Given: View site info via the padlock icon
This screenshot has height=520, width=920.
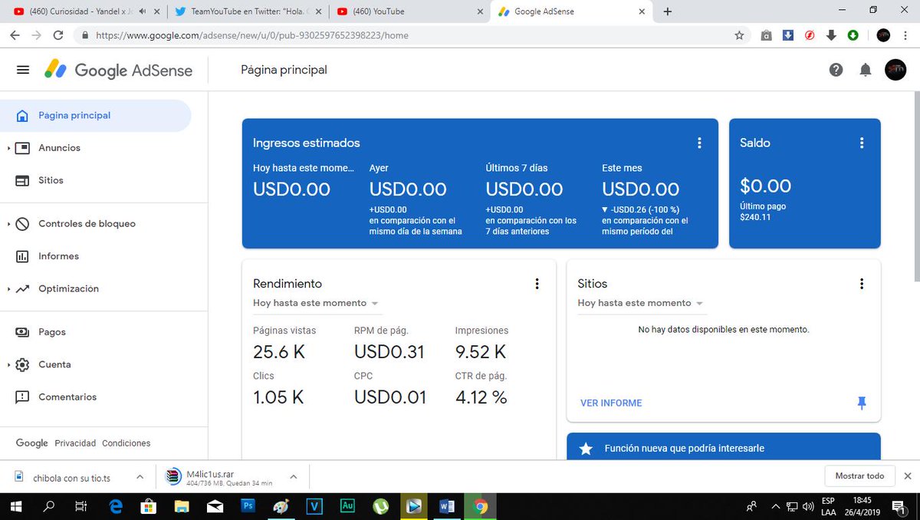Looking at the screenshot, I should click(84, 35).
